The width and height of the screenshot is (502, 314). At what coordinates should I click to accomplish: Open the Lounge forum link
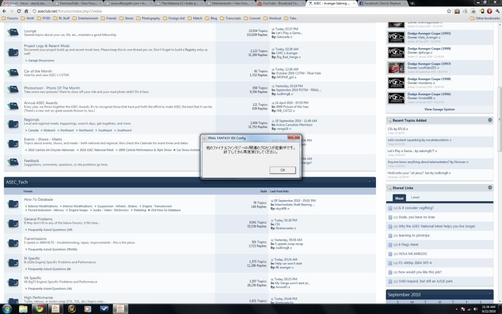coord(30,31)
